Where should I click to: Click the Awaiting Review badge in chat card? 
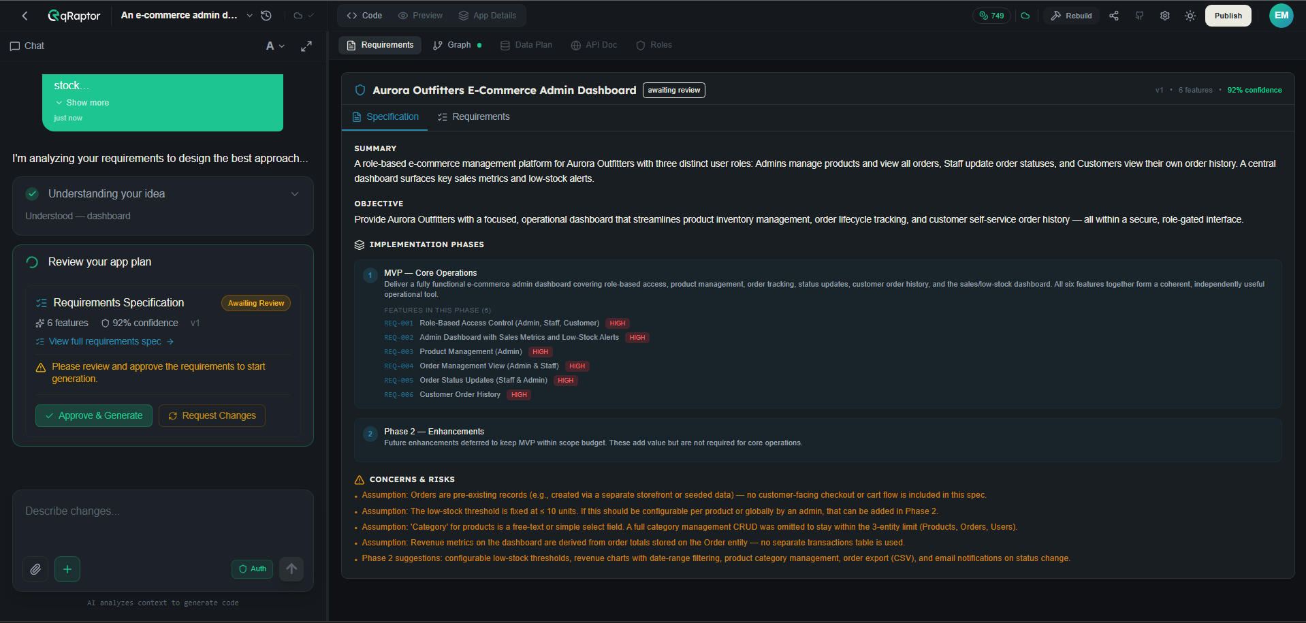click(256, 303)
